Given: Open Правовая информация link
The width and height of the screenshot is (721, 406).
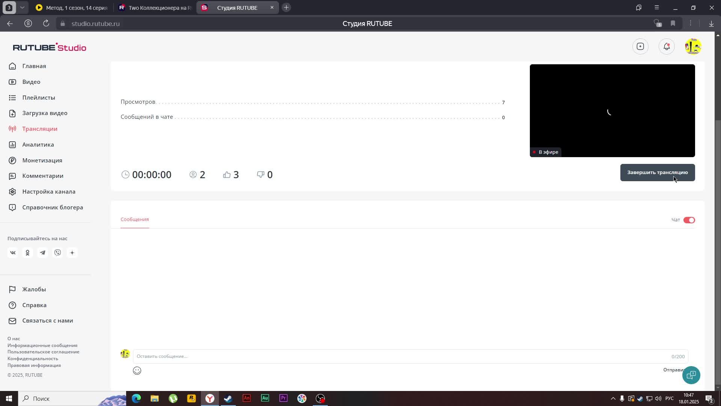Looking at the screenshot, I should (x=34, y=365).
